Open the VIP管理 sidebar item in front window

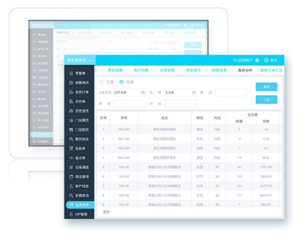[x=79, y=214]
